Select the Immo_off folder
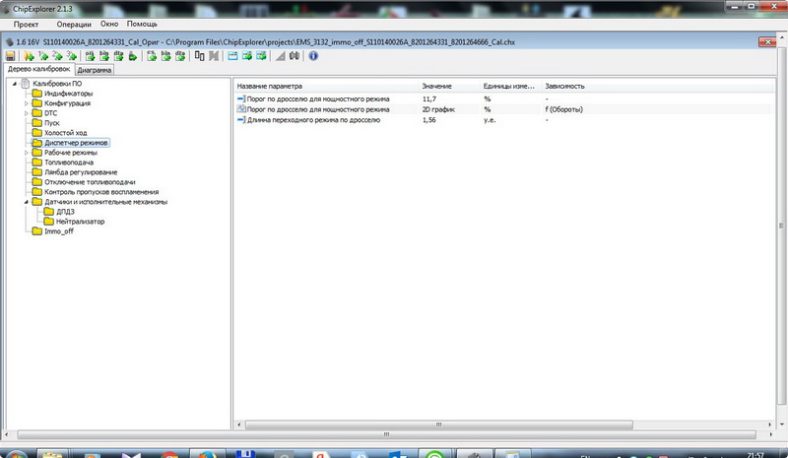This screenshot has width=788, height=458. tap(59, 231)
